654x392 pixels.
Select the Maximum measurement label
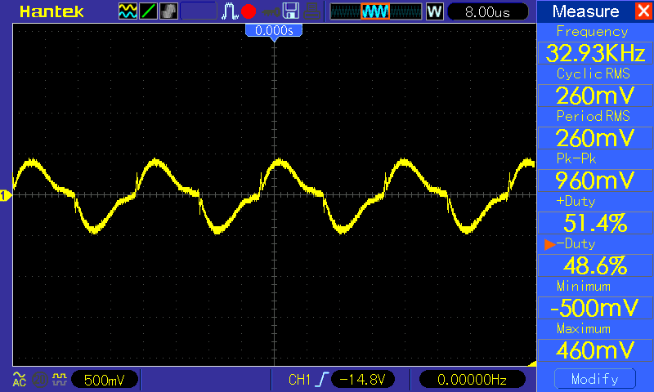584,328
